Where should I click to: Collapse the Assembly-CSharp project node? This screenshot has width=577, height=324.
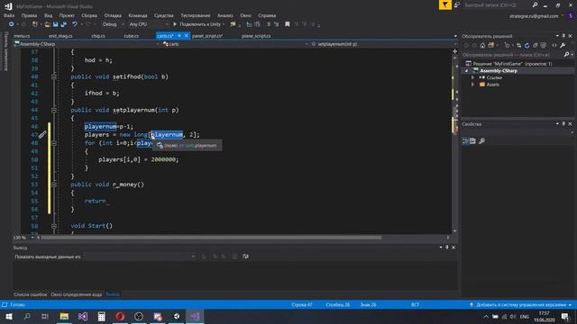coord(467,71)
